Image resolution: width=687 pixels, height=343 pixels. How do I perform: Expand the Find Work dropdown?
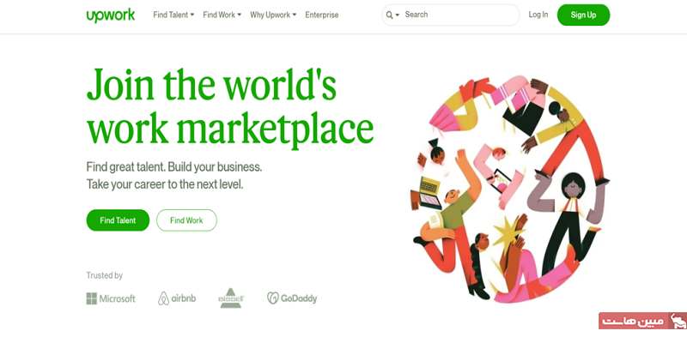point(222,15)
